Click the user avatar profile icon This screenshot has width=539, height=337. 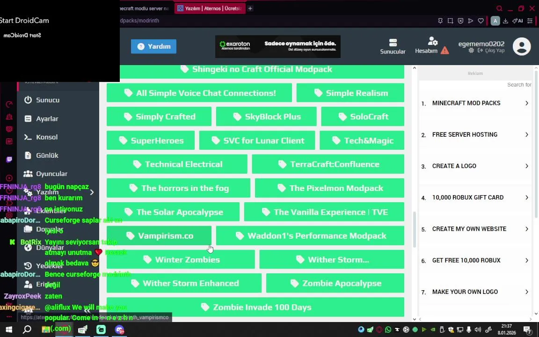[x=522, y=46]
